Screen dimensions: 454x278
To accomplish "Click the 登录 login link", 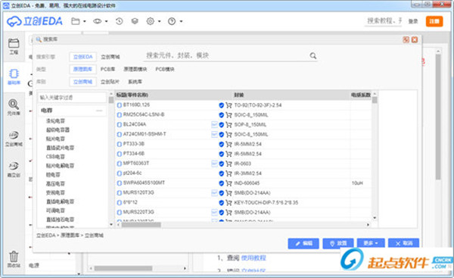I will click(x=413, y=21).
